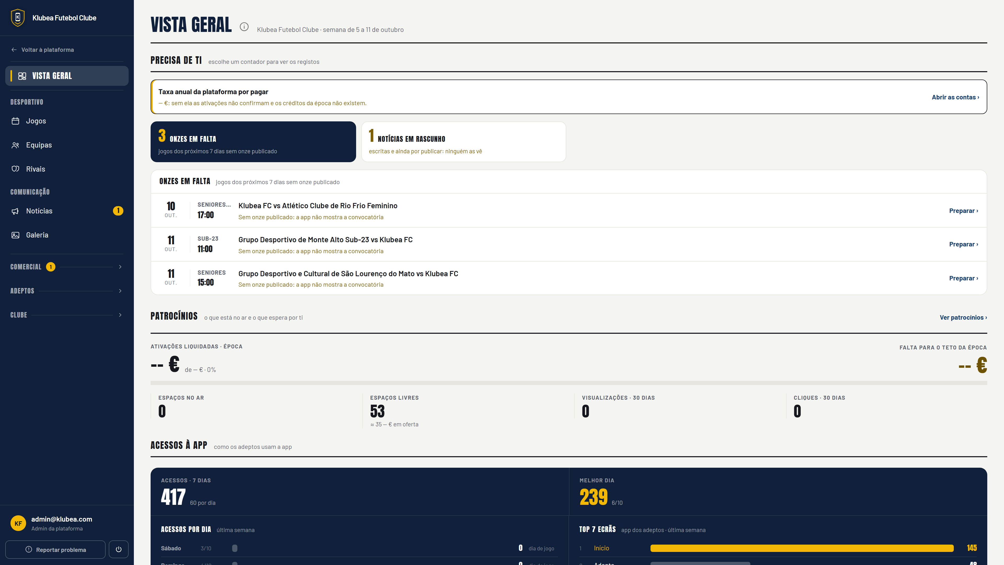This screenshot has height=565, width=1004.
Task: Select Vista Geral in sidebar menu
Action: point(67,76)
